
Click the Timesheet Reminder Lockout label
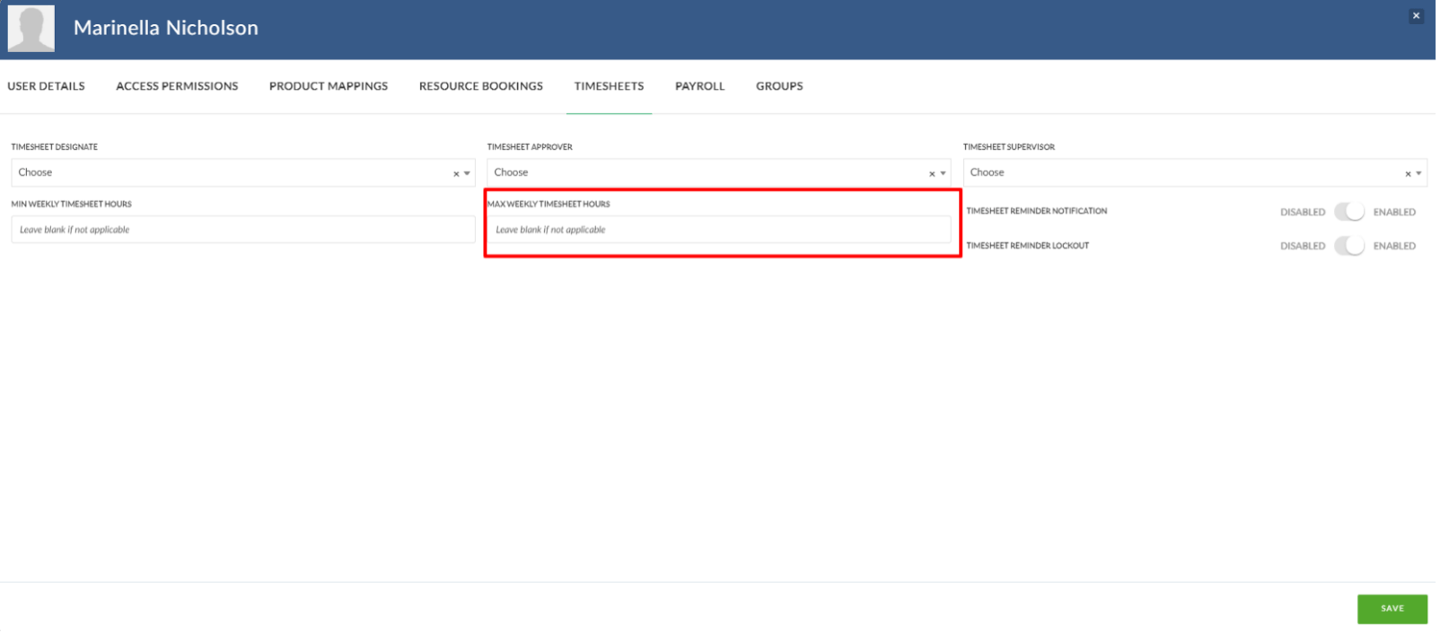[1027, 245]
